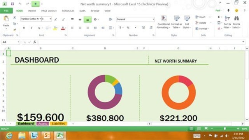Expand the formula bar
249x140 pixels.
(243, 42)
